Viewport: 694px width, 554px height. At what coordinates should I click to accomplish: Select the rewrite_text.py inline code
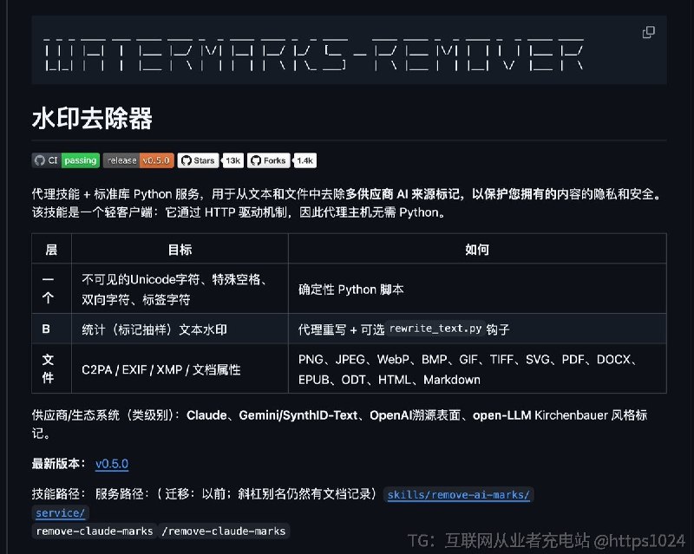tap(435, 329)
